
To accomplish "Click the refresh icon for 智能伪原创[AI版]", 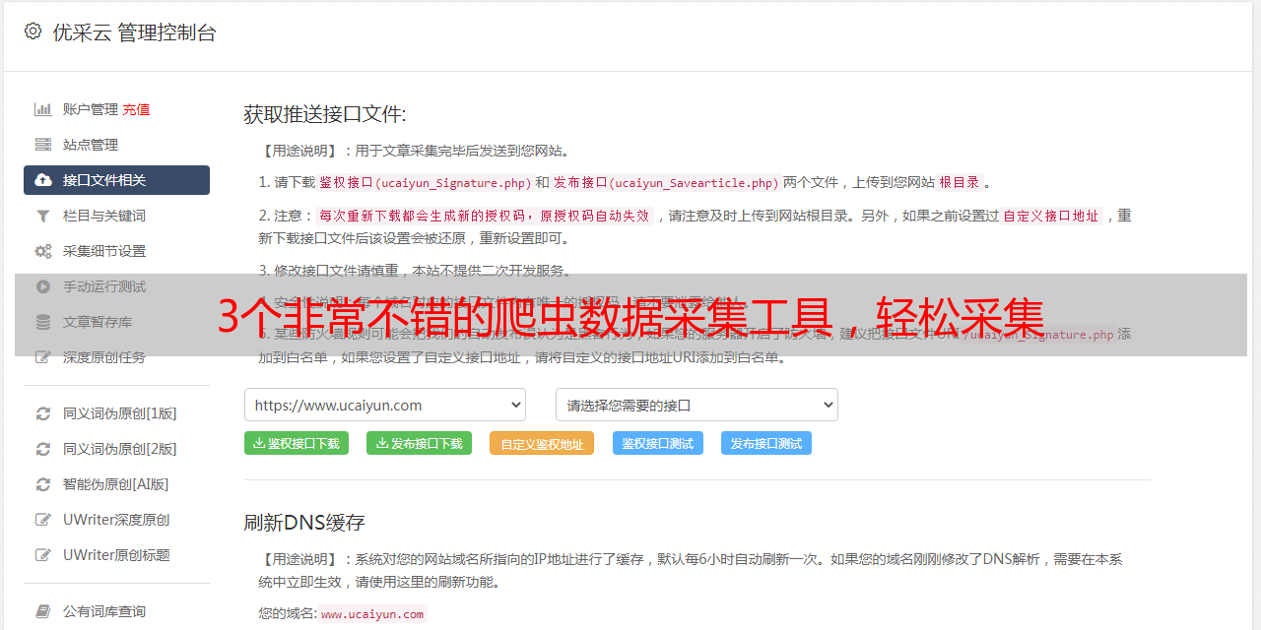I will (x=43, y=484).
